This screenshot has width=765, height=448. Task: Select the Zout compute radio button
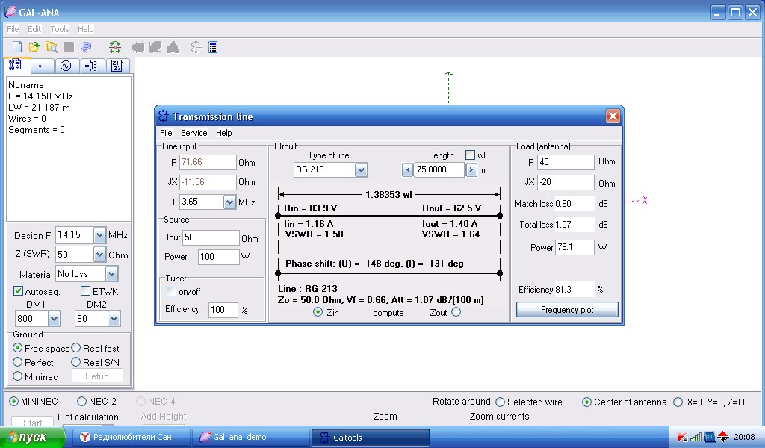(456, 312)
